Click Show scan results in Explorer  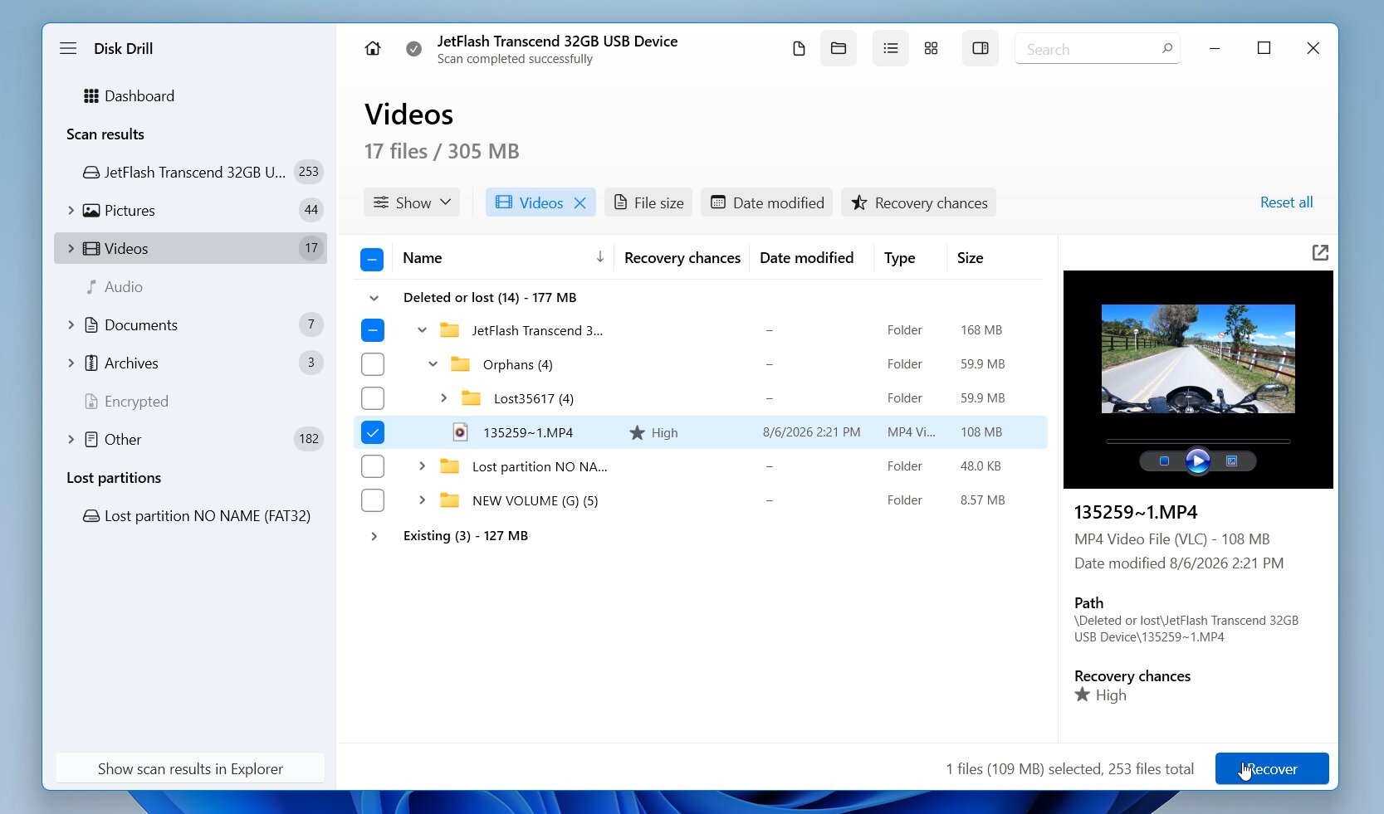pos(190,768)
